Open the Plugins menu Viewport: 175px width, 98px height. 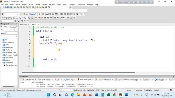click(72, 5)
